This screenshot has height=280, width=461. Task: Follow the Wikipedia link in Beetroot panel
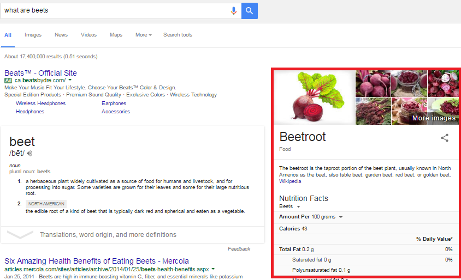coord(290,181)
